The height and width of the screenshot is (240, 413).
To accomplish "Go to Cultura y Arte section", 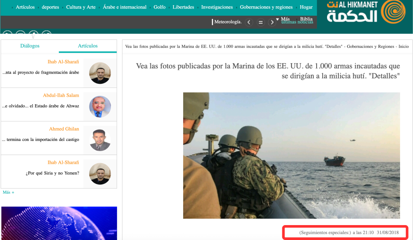I will point(81,7).
